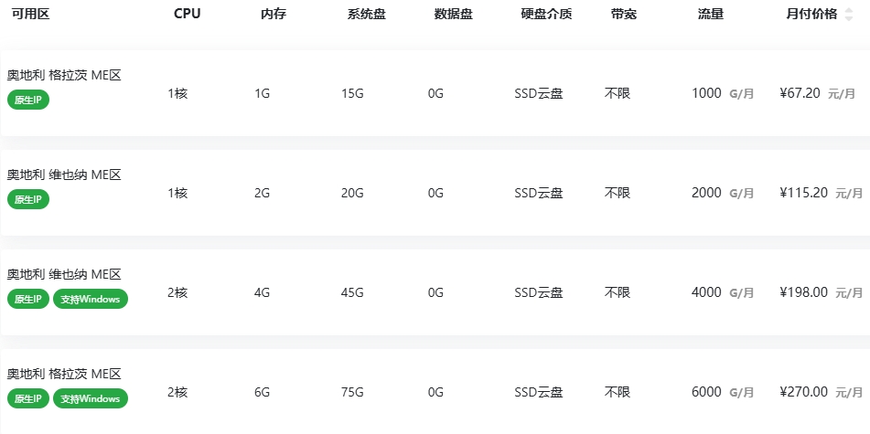Select the 维也纳 plan with 45G system disk

pyautogui.click(x=64, y=274)
